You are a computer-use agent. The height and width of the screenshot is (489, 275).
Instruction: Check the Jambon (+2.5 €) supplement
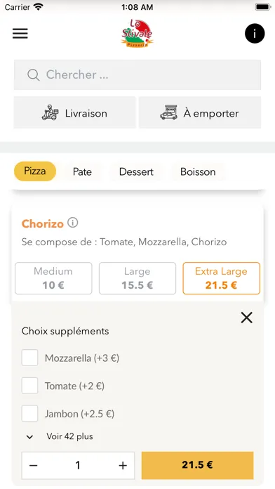click(x=29, y=414)
